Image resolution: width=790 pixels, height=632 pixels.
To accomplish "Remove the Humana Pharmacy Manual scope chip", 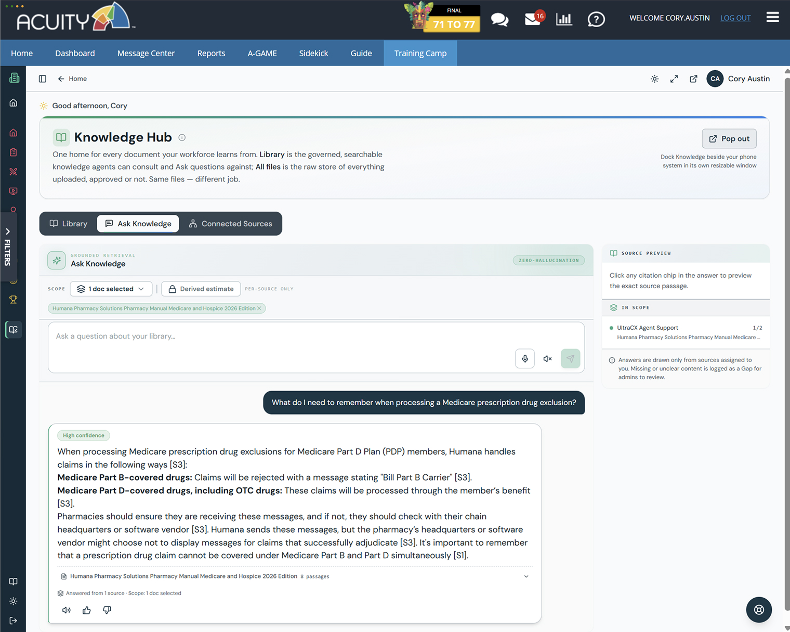I will click(259, 308).
